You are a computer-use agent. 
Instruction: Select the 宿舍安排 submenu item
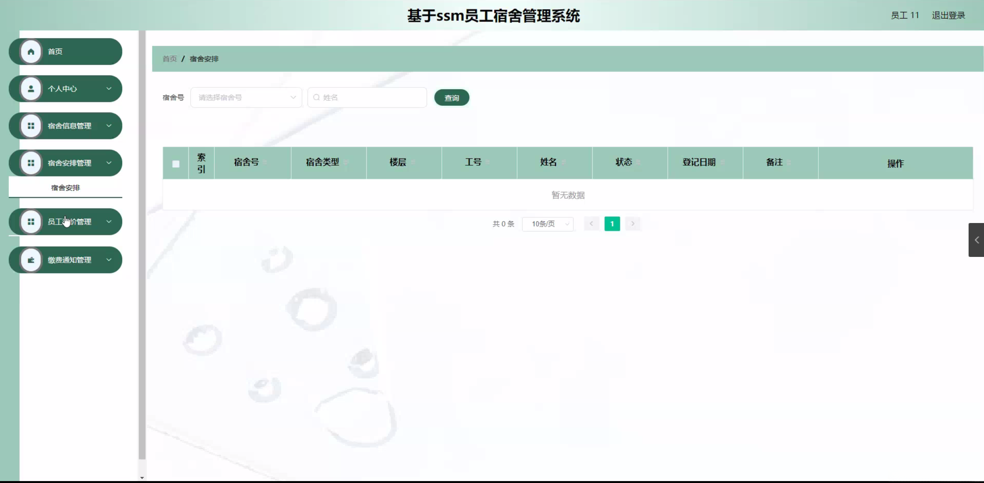[x=65, y=188]
